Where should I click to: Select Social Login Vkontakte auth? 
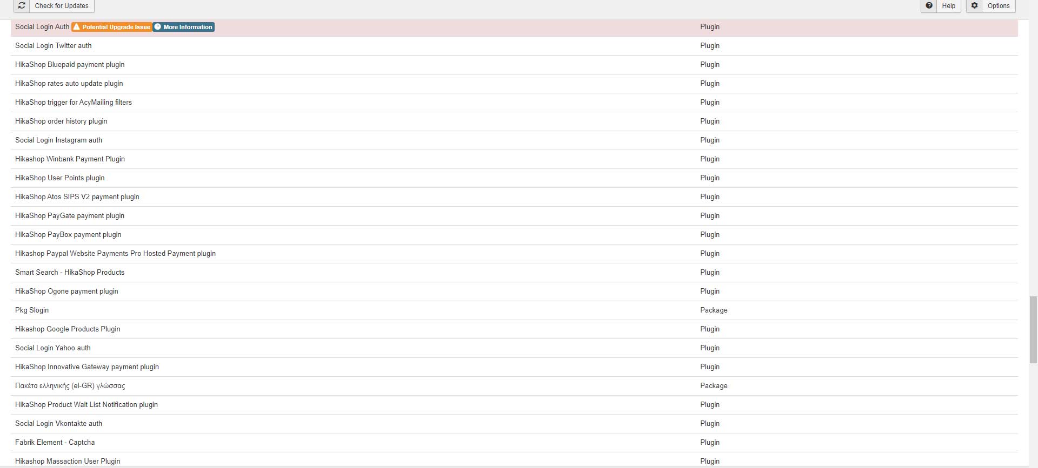coord(58,423)
